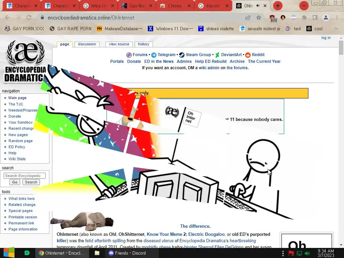
Task: Open the tard bookmark
Action: 293,29
